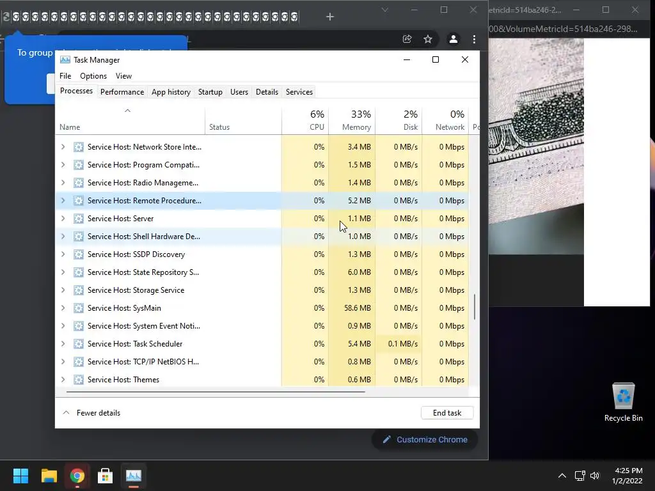Select the Service Host: Themes row name
This screenshot has height=491, width=655.
tap(123, 380)
